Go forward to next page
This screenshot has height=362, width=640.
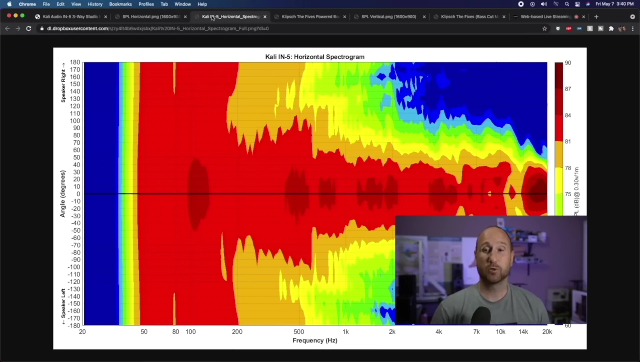click(x=18, y=29)
